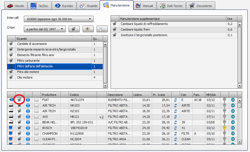Add Candele di accensione to cart
The image size is (250, 152).
(11, 44)
